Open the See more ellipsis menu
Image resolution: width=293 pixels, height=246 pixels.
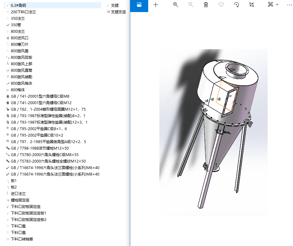[x=290, y=5]
